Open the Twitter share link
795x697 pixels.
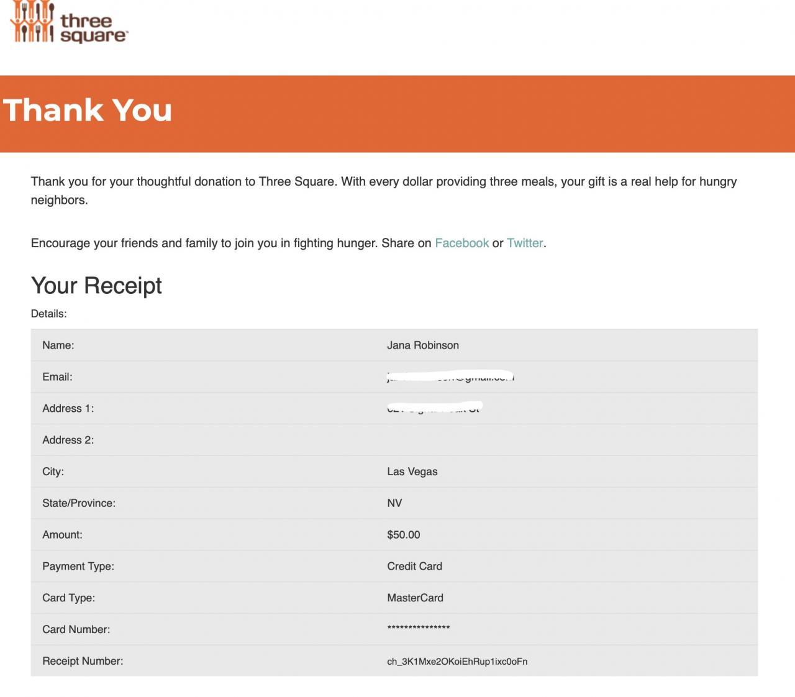[525, 243]
